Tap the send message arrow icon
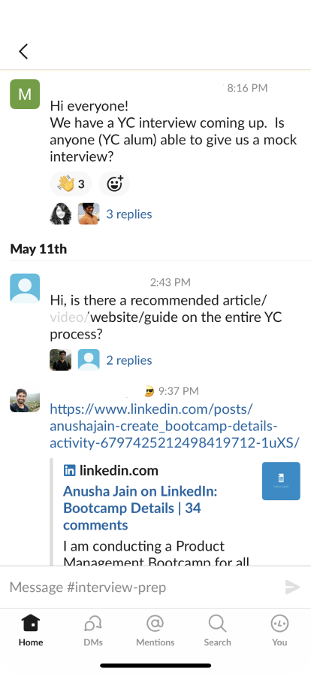This screenshot has height=674, width=311. click(292, 587)
